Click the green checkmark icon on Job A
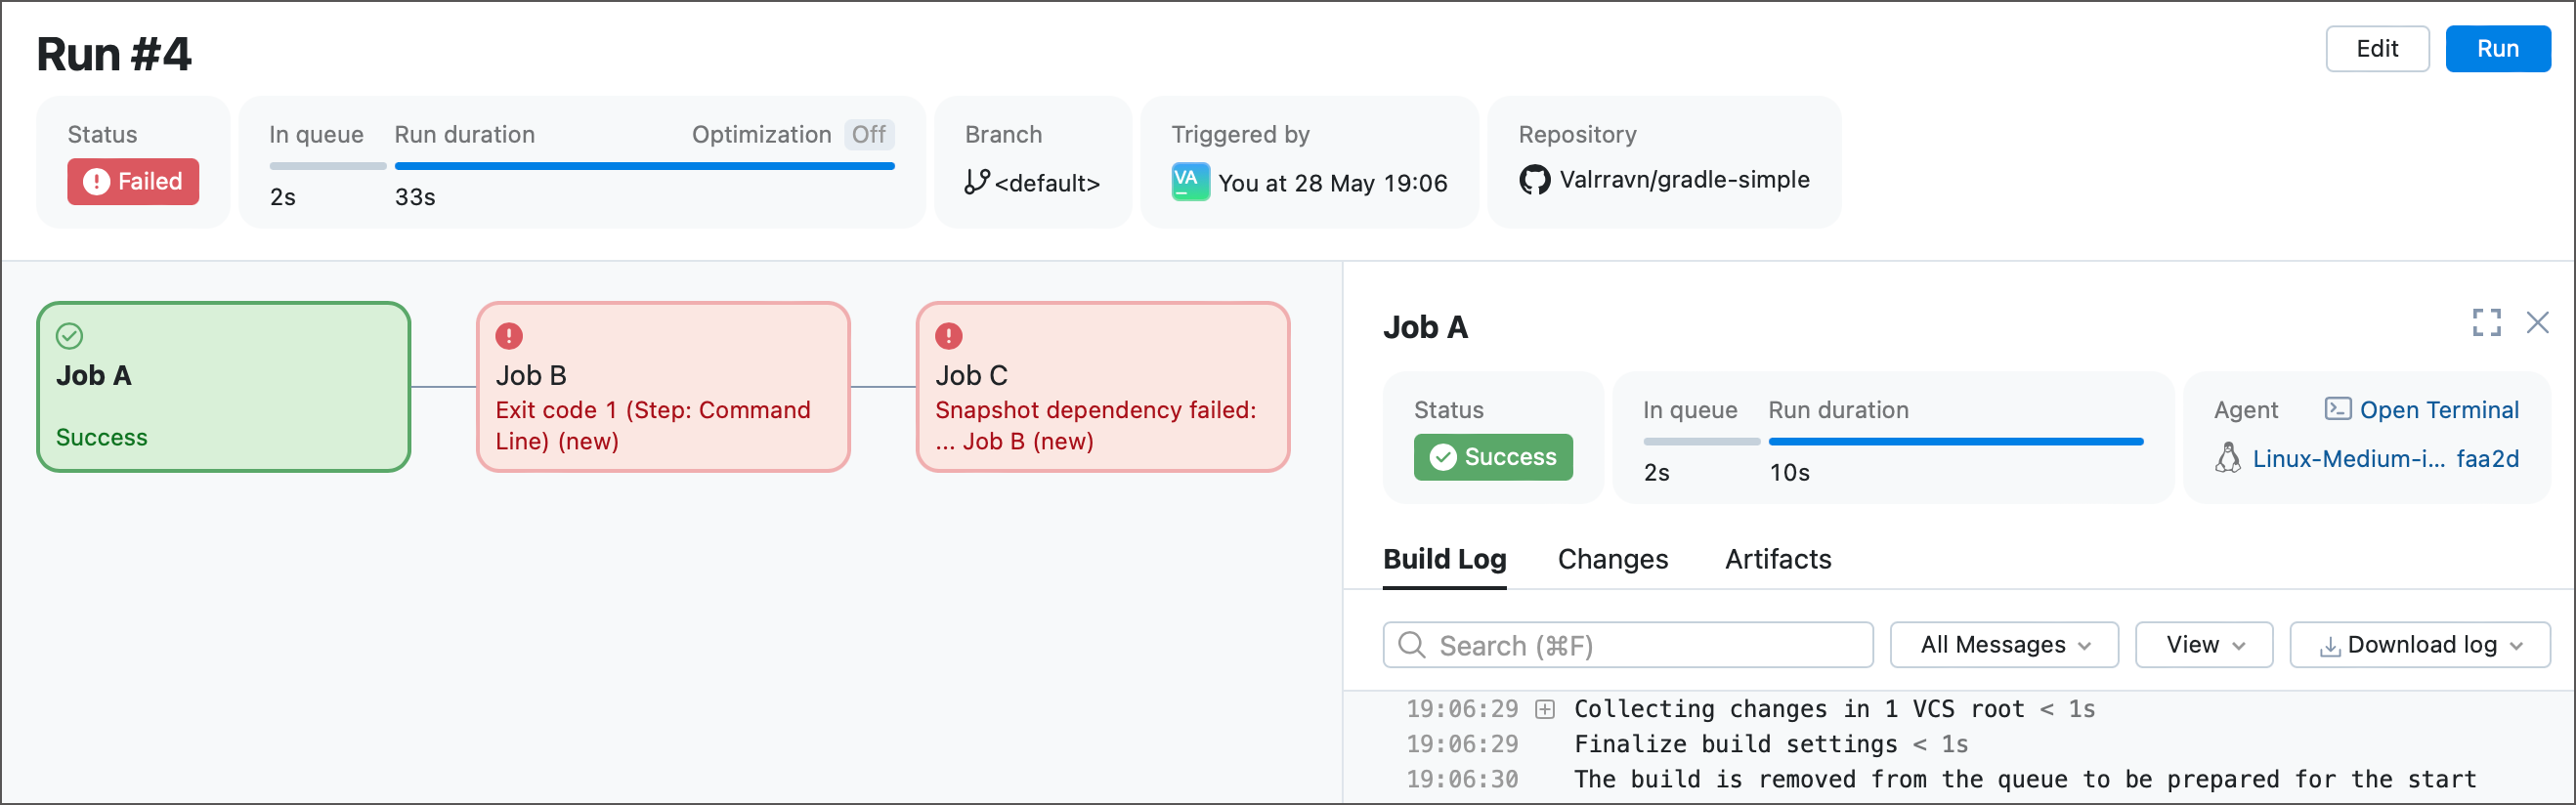The image size is (2576, 805). tap(69, 336)
